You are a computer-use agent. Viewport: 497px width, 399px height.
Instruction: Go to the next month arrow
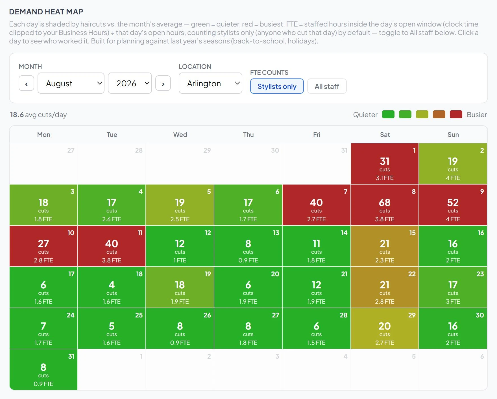[163, 83]
